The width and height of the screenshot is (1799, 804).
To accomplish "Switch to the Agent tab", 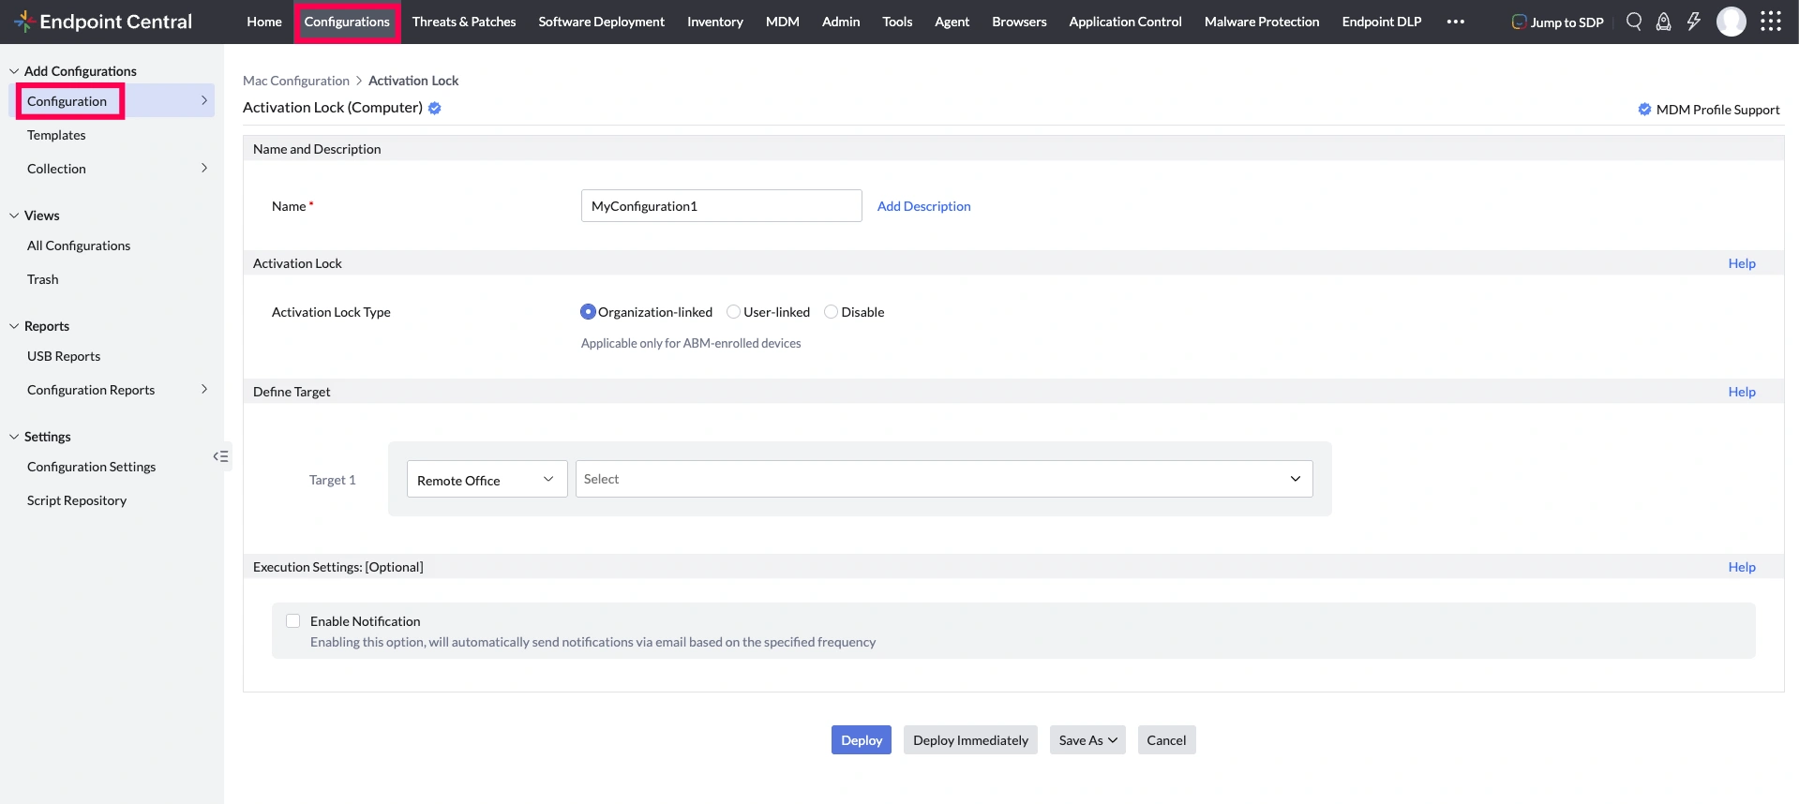I will click(x=952, y=22).
